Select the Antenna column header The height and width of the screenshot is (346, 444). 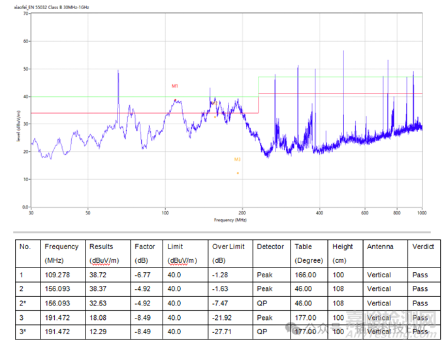(380, 247)
